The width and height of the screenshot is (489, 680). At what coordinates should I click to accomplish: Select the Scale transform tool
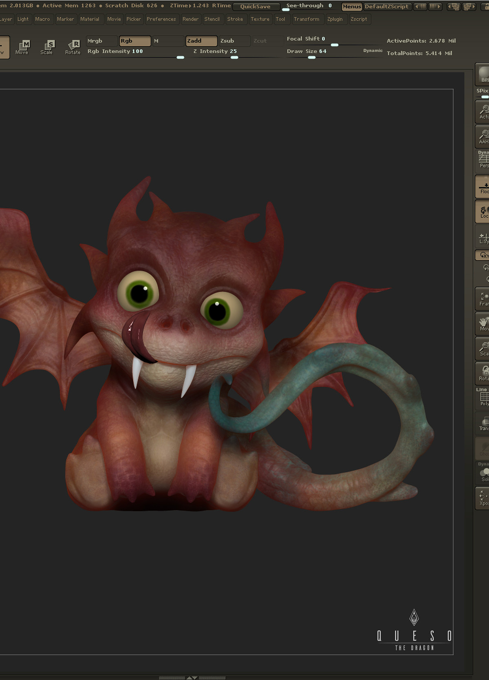pos(47,47)
